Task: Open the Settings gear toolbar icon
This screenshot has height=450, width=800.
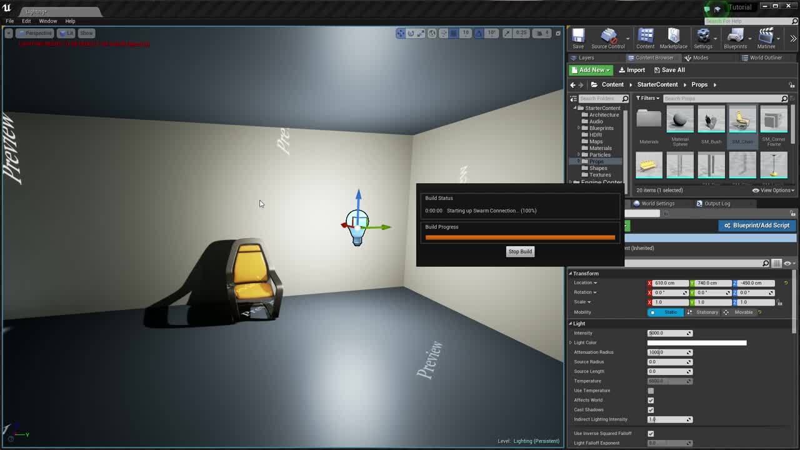Action: coord(703,38)
